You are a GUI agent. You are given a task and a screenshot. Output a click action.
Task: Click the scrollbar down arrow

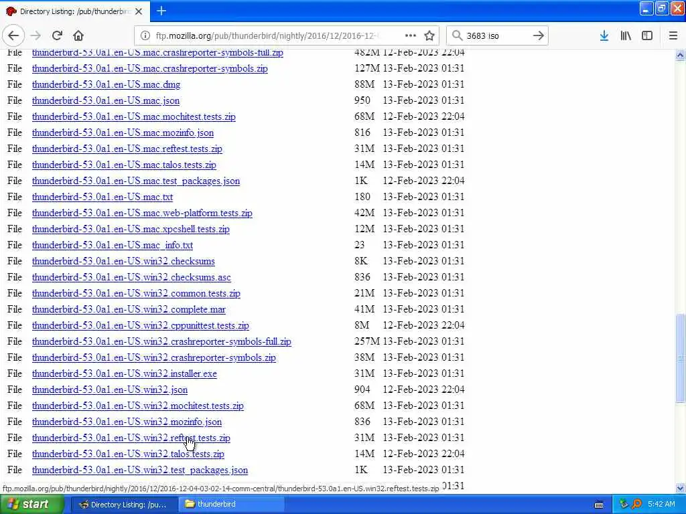pyautogui.click(x=680, y=488)
